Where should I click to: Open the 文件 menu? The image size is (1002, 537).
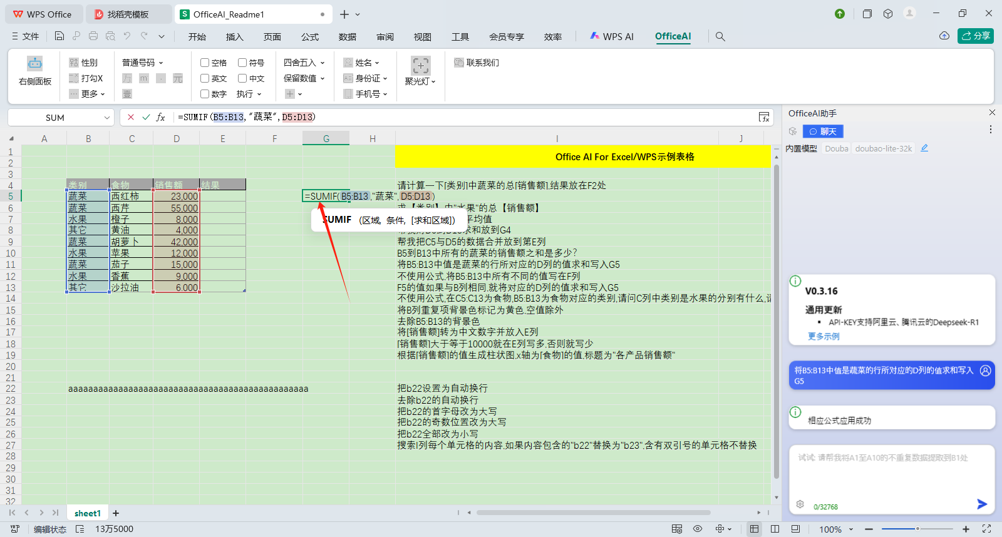(x=25, y=36)
